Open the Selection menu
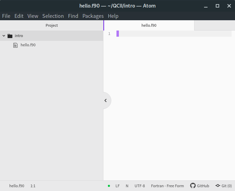This screenshot has width=235, height=191. pyautogui.click(x=53, y=16)
